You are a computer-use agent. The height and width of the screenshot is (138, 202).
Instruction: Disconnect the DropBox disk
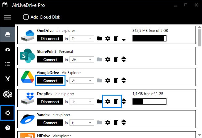coord(50,101)
